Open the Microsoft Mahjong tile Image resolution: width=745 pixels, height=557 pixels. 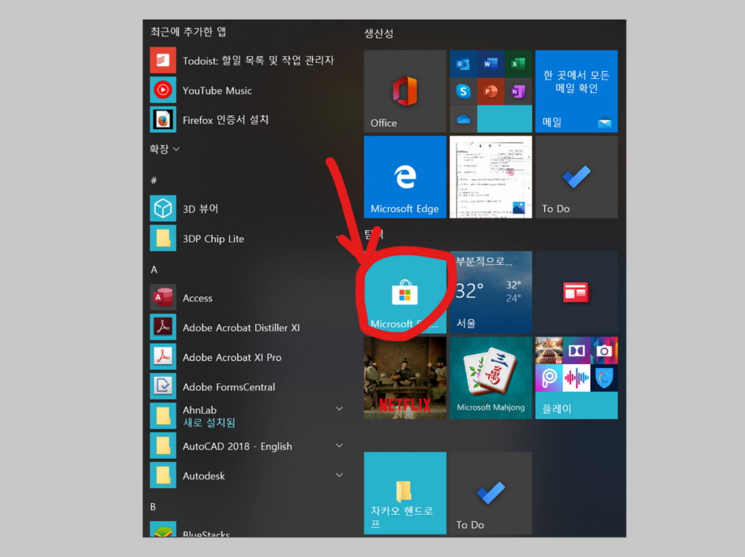(x=490, y=378)
